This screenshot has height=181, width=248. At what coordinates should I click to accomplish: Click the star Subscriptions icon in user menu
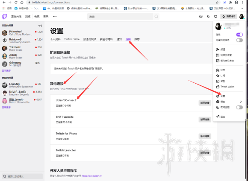[218, 76]
